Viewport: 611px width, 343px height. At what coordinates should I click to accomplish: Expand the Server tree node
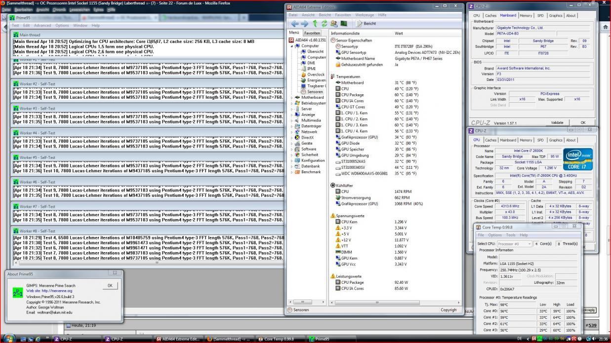[291, 109]
